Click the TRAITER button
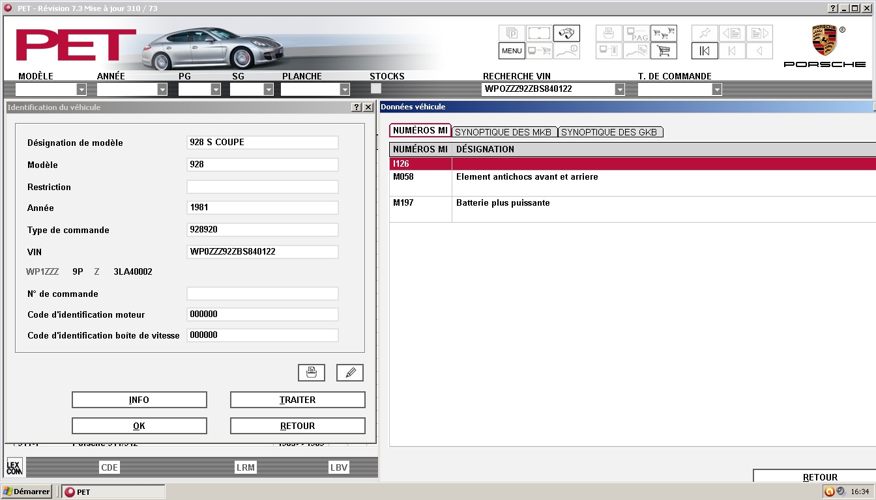Screen dimensions: 876x500 tap(298, 400)
